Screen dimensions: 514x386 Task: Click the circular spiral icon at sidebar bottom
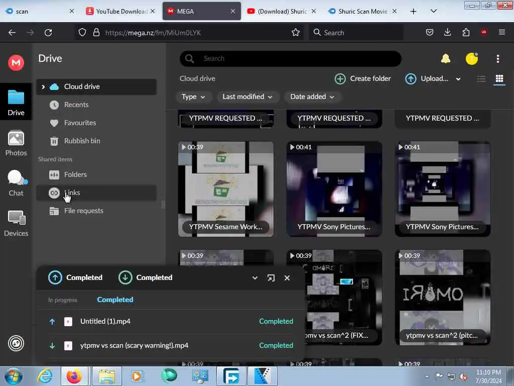[x=16, y=343]
